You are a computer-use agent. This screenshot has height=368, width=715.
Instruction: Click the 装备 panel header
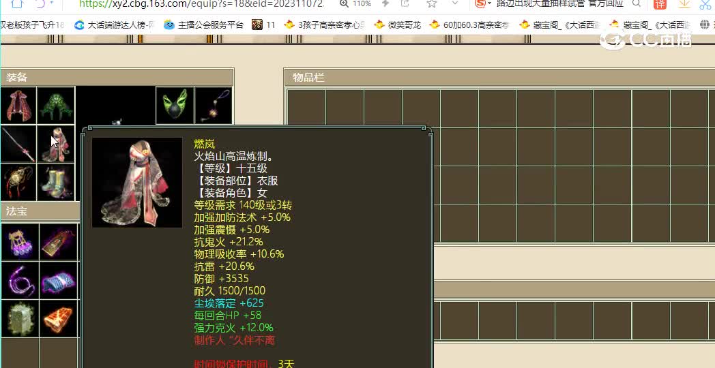(117, 78)
